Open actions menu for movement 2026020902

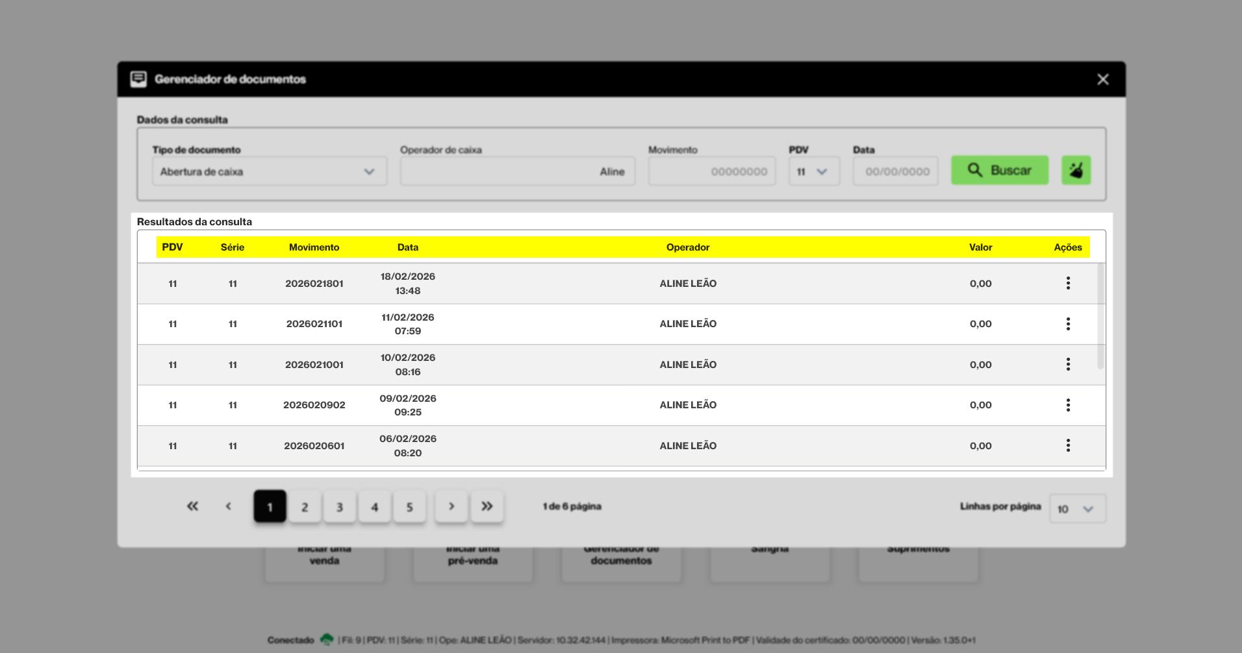coord(1068,405)
